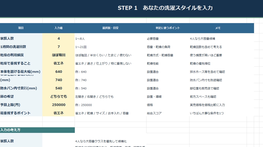
Task: Click the 項目 column header
Action: click(x=21, y=28)
